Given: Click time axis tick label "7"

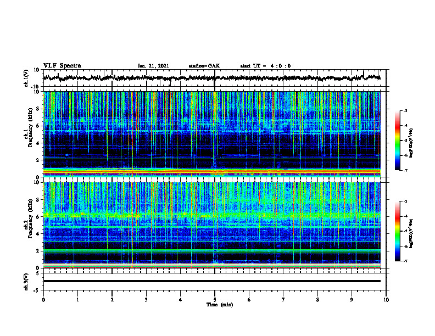Looking at the screenshot, I should pyautogui.click(x=283, y=300).
